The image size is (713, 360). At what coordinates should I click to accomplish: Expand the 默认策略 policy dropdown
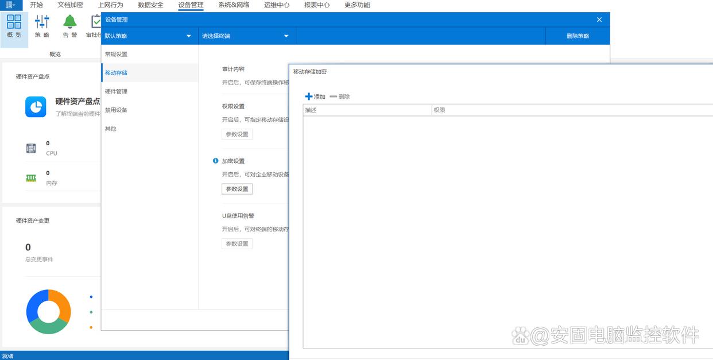(x=149, y=36)
